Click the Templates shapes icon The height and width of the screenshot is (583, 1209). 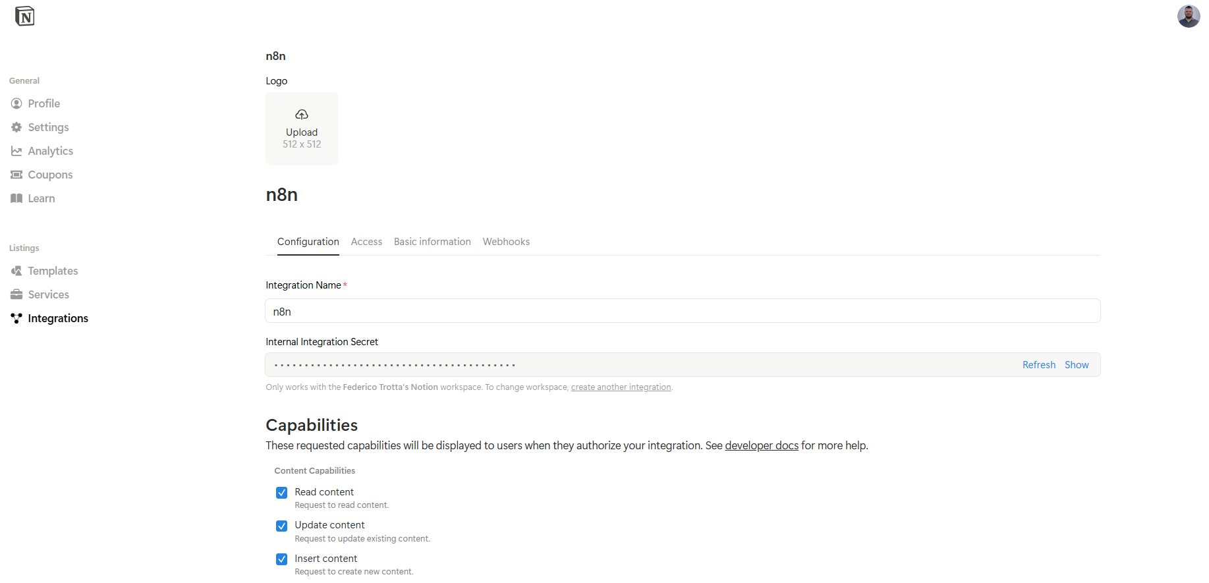pos(16,271)
